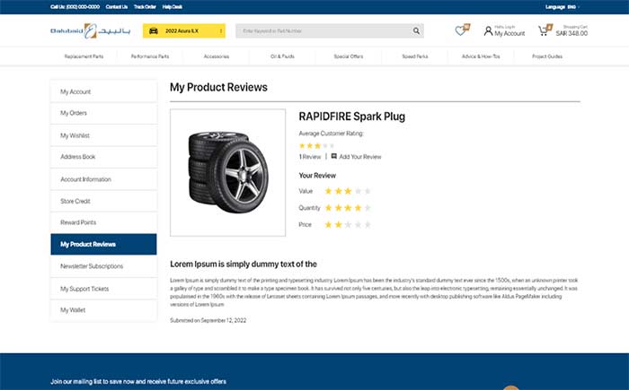Open the Language ENG dropdown
Screen dimensions: 629x390
point(563,7)
